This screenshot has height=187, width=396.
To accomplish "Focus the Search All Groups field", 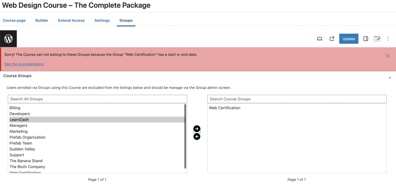I will [97, 99].
